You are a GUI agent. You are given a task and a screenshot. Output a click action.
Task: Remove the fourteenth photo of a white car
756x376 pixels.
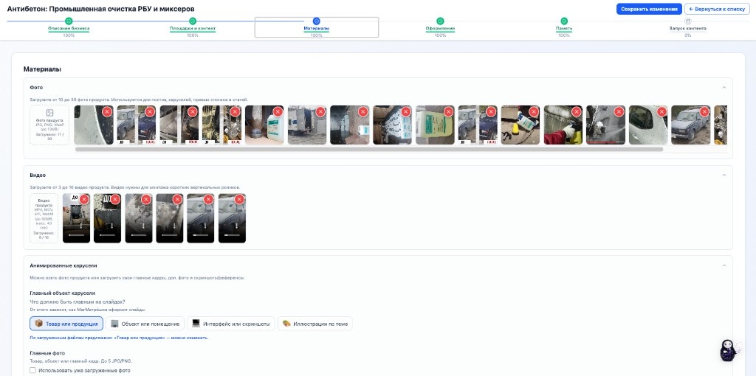661,111
